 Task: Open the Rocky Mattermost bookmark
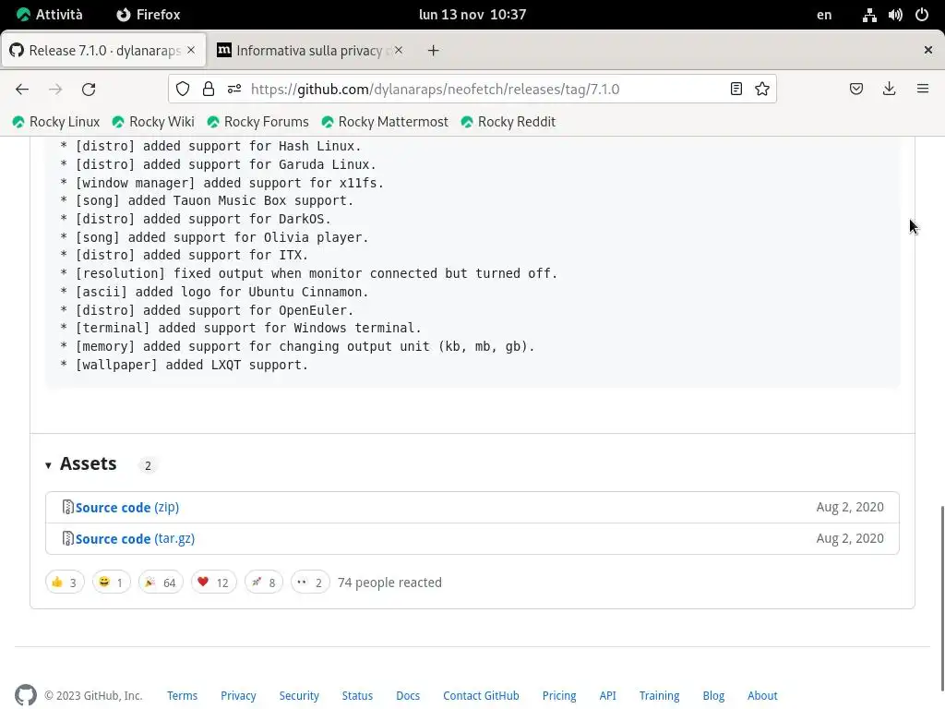[385, 122]
